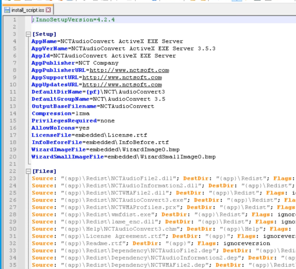This screenshot has width=296, height=269.
Task: Click line number 22 in the margin
Action: 13,171
